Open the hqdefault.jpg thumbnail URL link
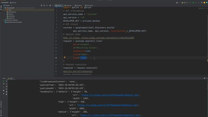 coord(108,105)
